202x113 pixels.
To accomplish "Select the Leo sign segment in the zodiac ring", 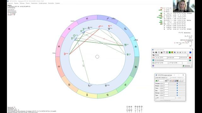I will coord(125,85).
